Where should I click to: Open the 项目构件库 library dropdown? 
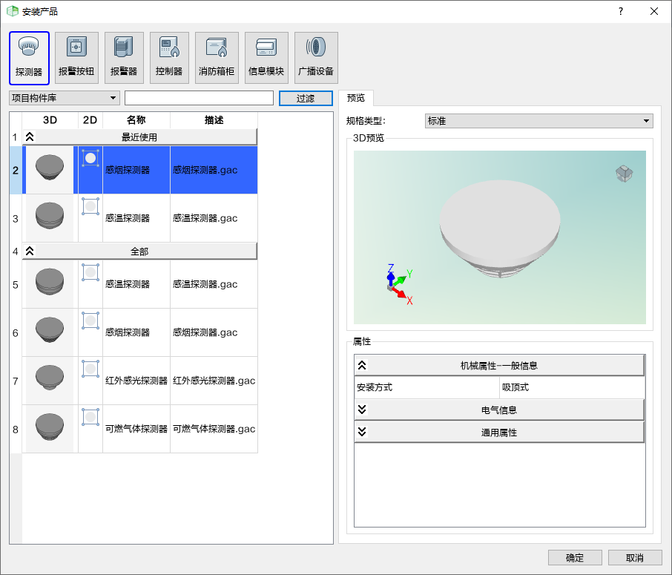pos(65,98)
